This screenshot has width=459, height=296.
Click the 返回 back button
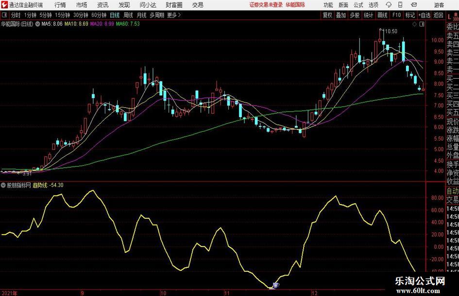tap(438, 15)
